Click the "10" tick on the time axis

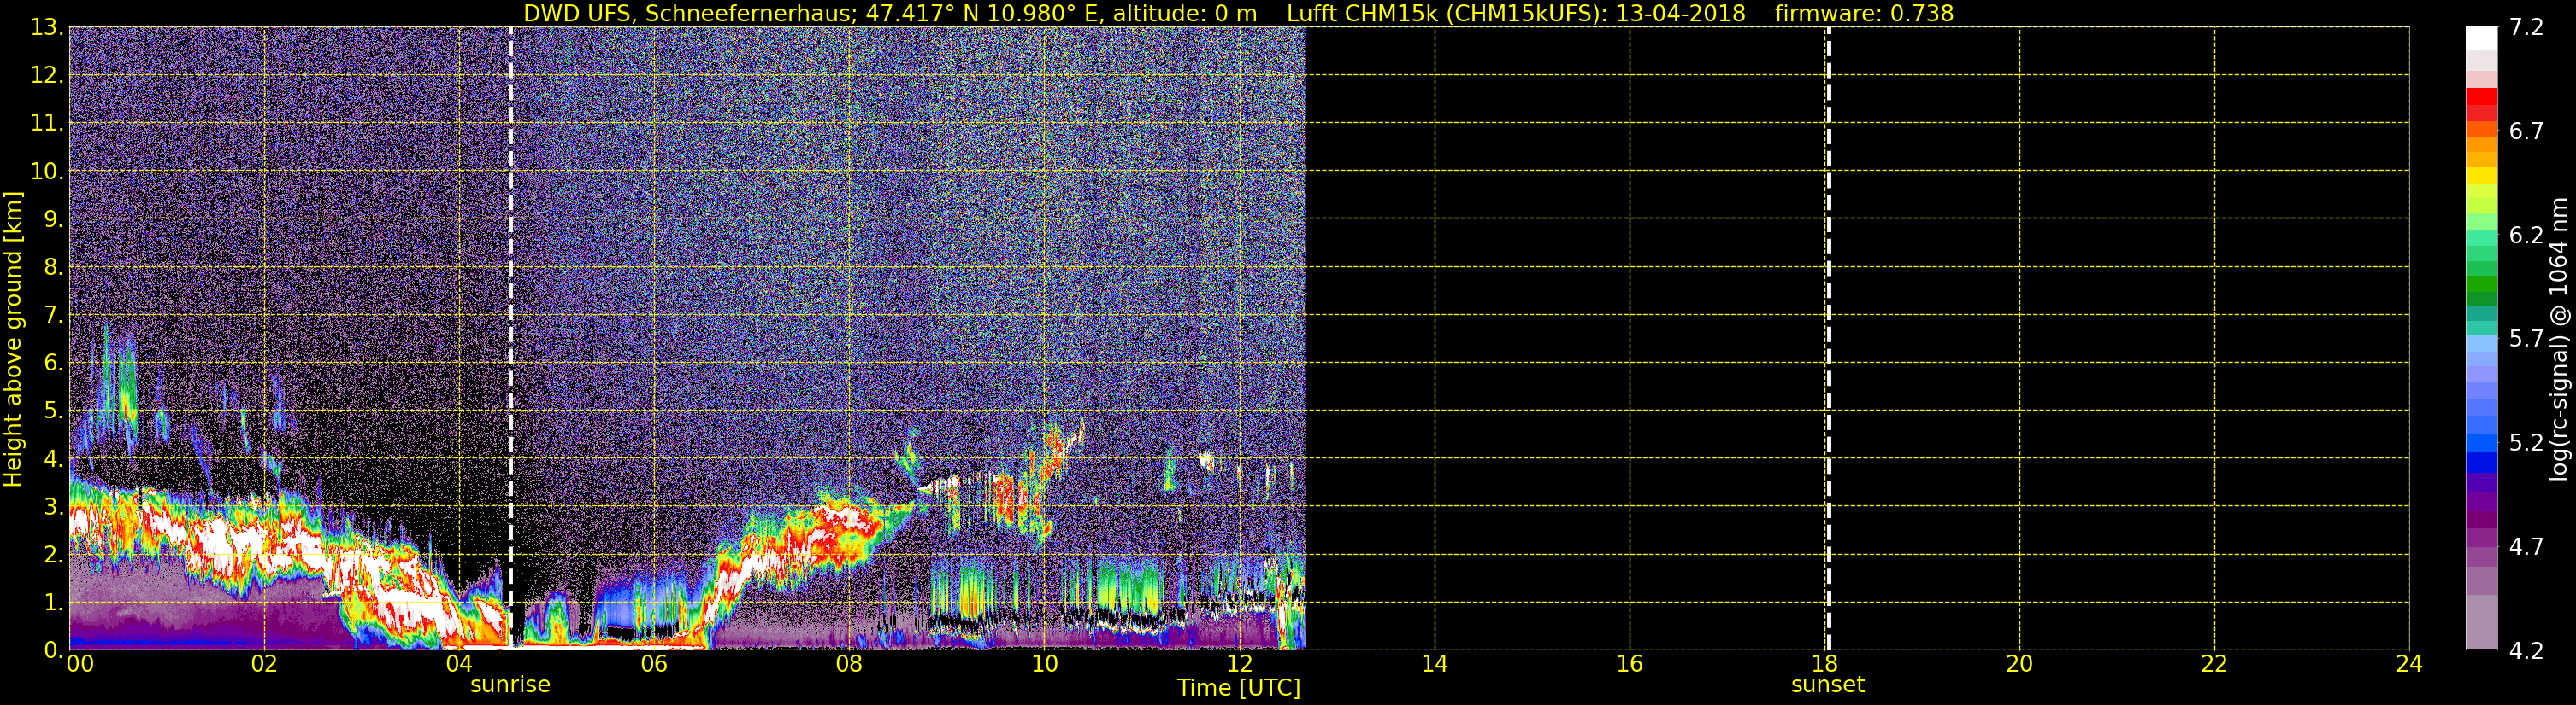click(x=1044, y=664)
